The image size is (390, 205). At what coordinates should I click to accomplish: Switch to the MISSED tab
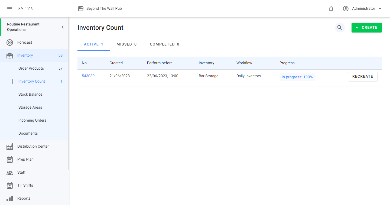(126, 44)
